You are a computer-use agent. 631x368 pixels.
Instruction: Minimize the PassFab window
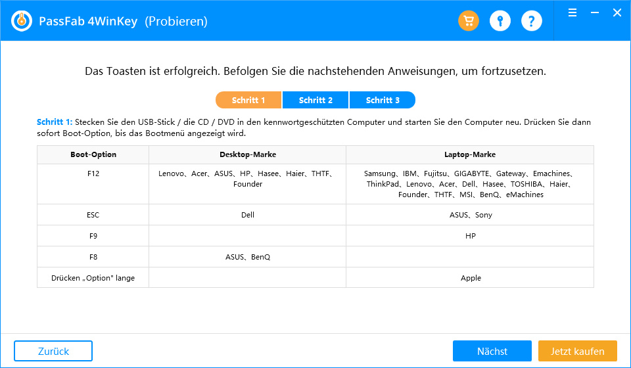(594, 12)
